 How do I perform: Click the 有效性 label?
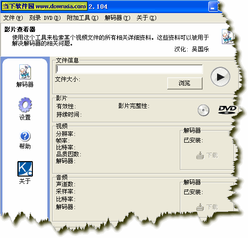click(66, 106)
